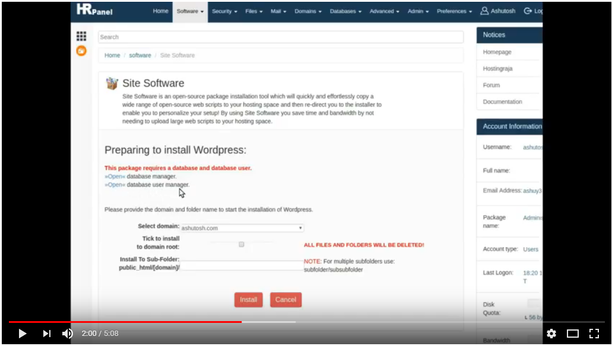Open the database manager link

[115, 177]
